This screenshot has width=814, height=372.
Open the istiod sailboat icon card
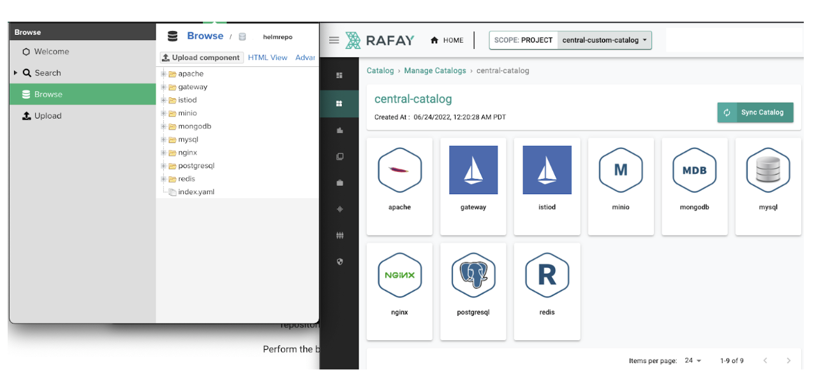(x=547, y=170)
